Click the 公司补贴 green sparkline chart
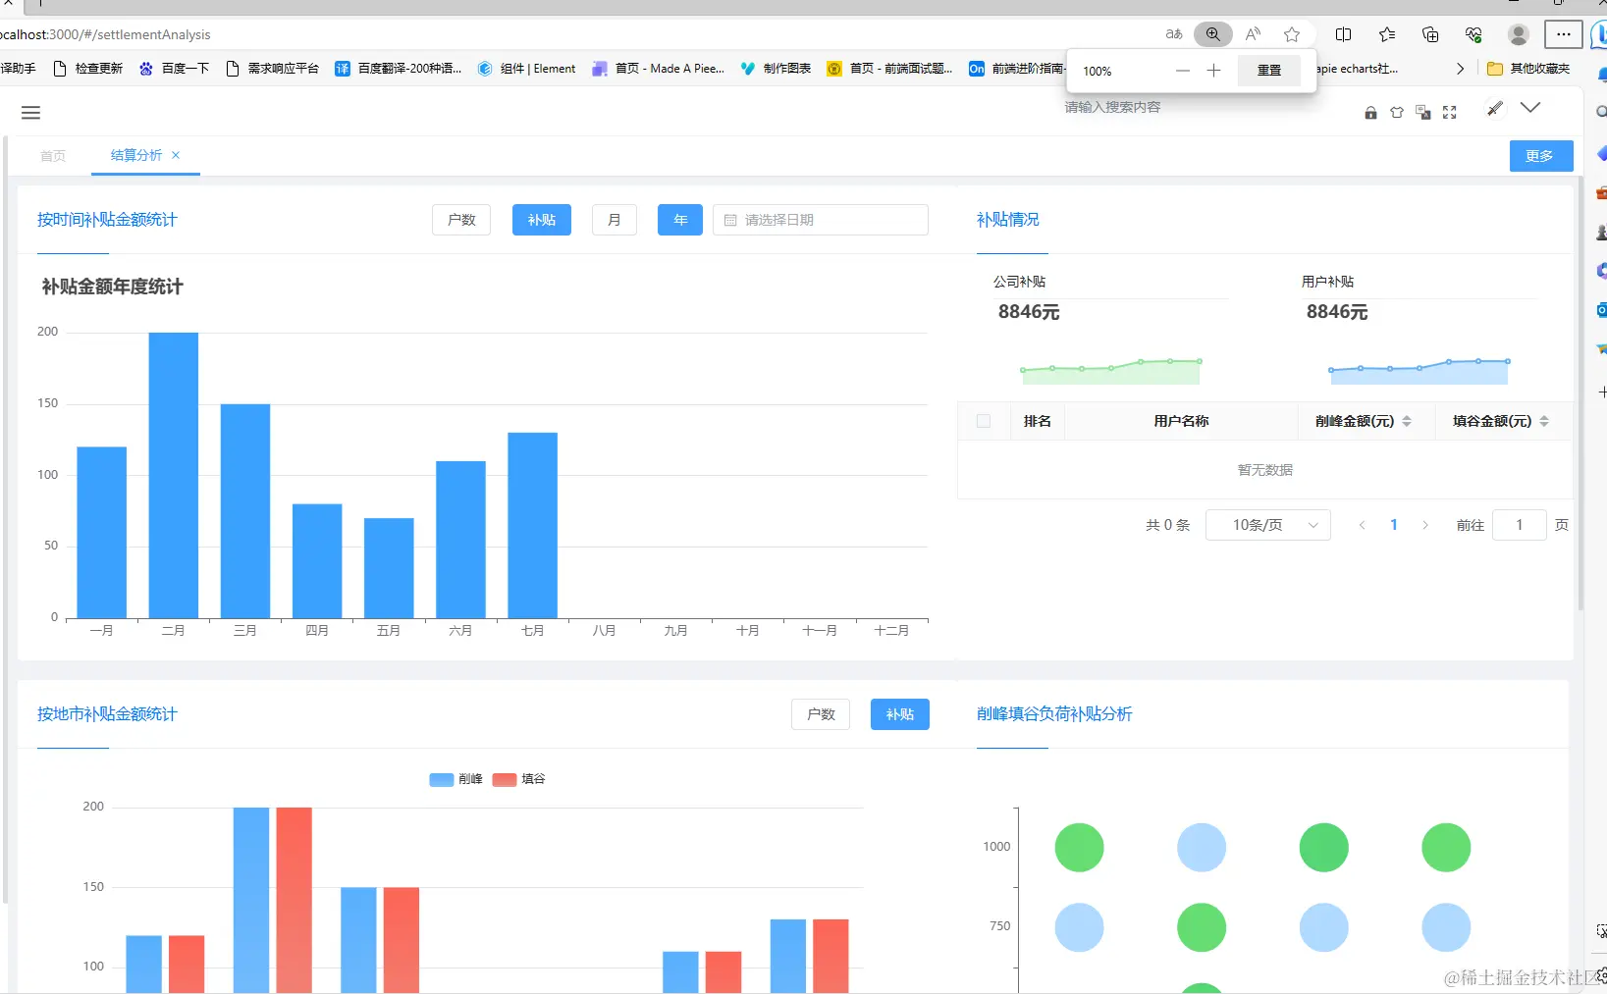Screen dimensions: 1607x994 (1110, 371)
